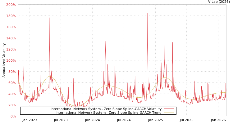Select the 180% y-axis label
This screenshot has height=124, width=233.
pyautogui.click(x=11, y=16)
